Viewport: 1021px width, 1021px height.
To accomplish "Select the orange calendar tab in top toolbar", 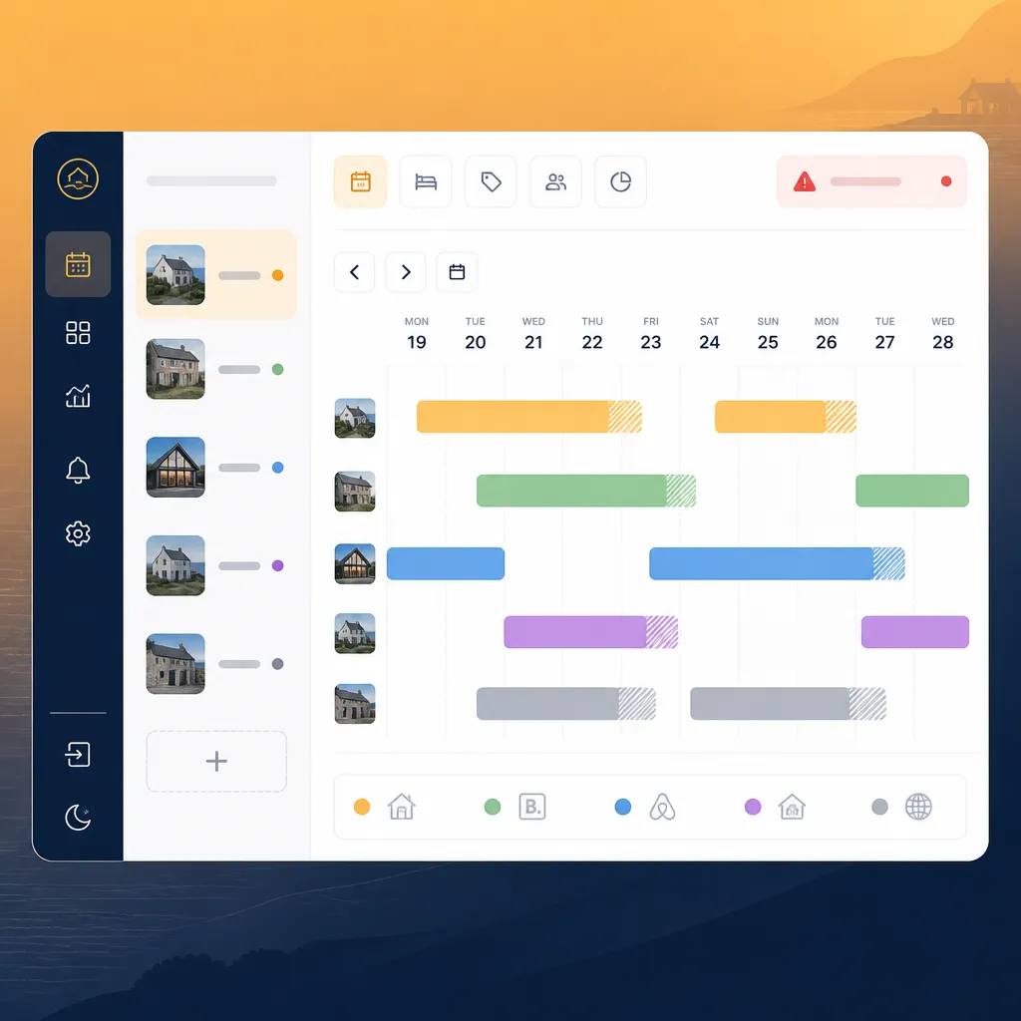I will (360, 181).
